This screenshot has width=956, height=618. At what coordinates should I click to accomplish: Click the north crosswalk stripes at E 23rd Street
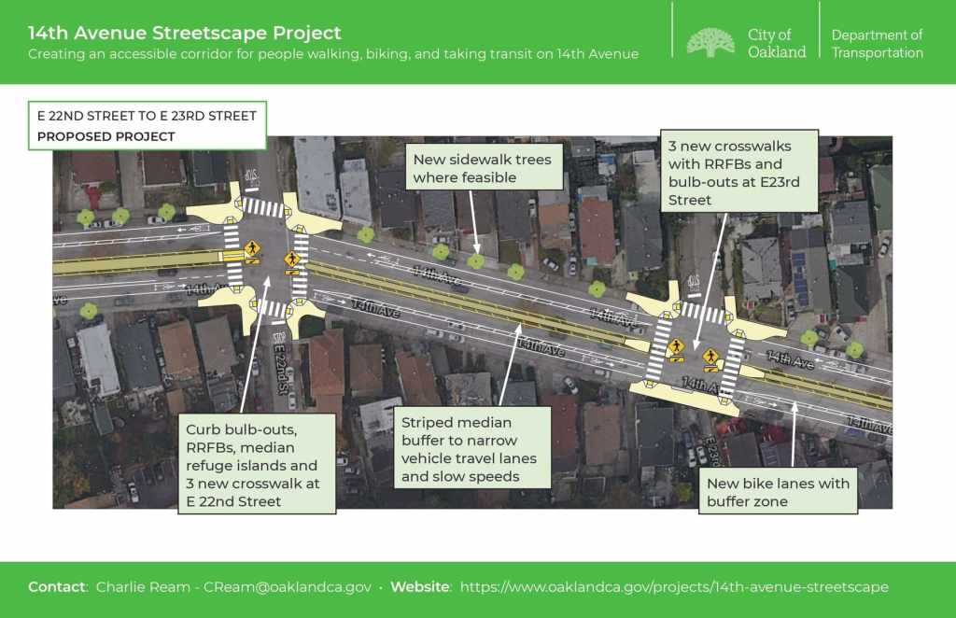pos(702,313)
